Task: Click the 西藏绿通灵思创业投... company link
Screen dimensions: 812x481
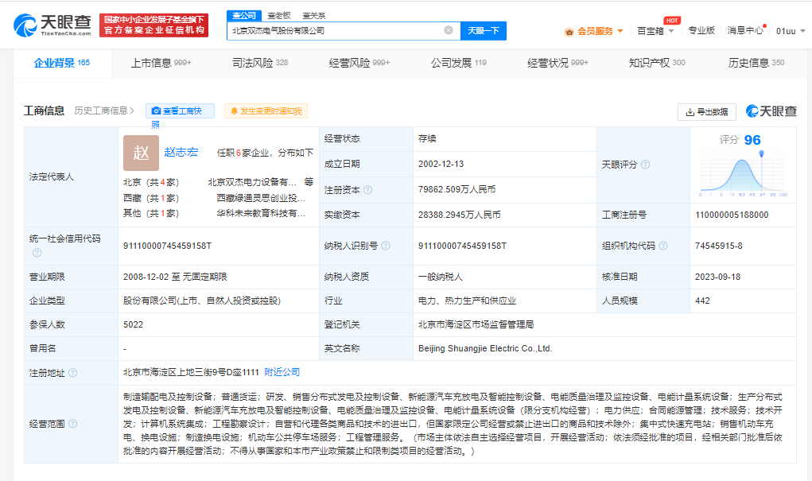Action: [261, 198]
